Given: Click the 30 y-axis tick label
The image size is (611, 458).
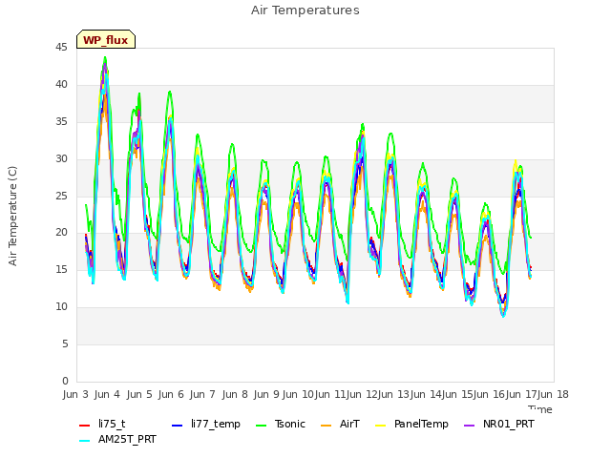Looking at the screenshot, I should 61,159.
